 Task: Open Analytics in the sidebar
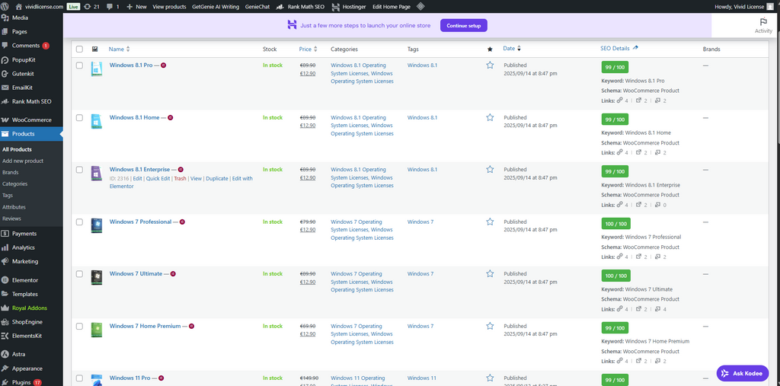pos(24,247)
